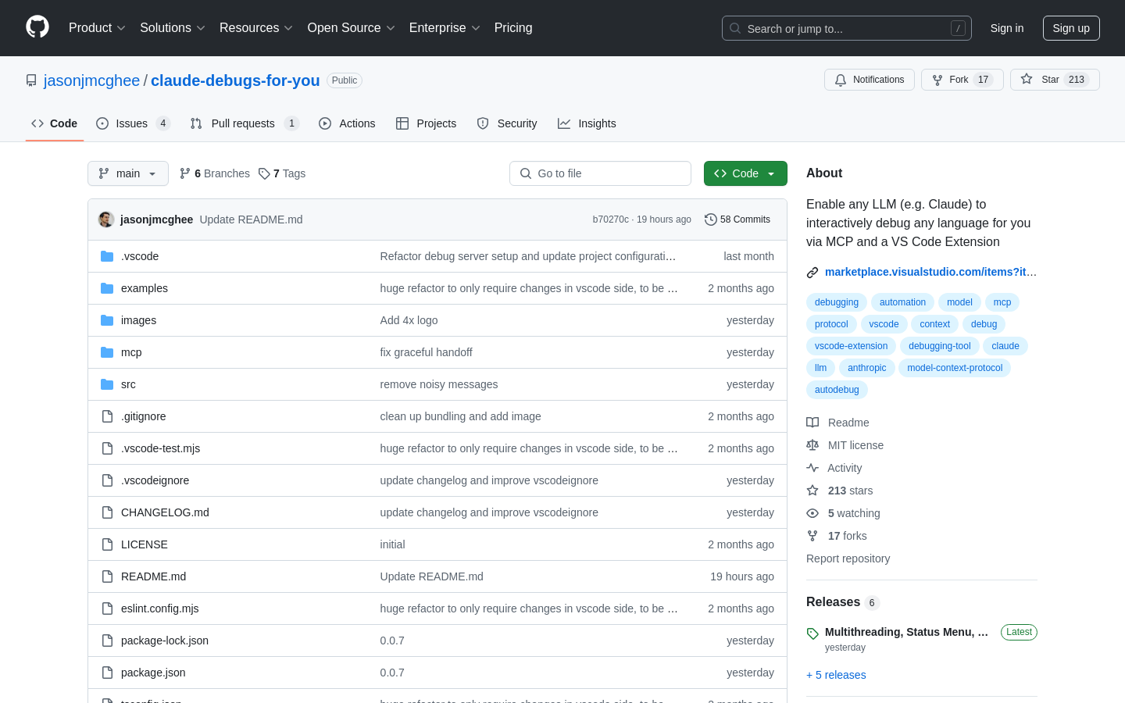
Task: Open the marketplace.visualstudio.com link
Action: (x=930, y=272)
